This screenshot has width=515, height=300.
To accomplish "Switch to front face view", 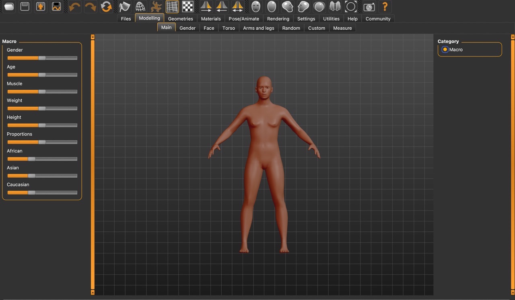I will [x=256, y=6].
